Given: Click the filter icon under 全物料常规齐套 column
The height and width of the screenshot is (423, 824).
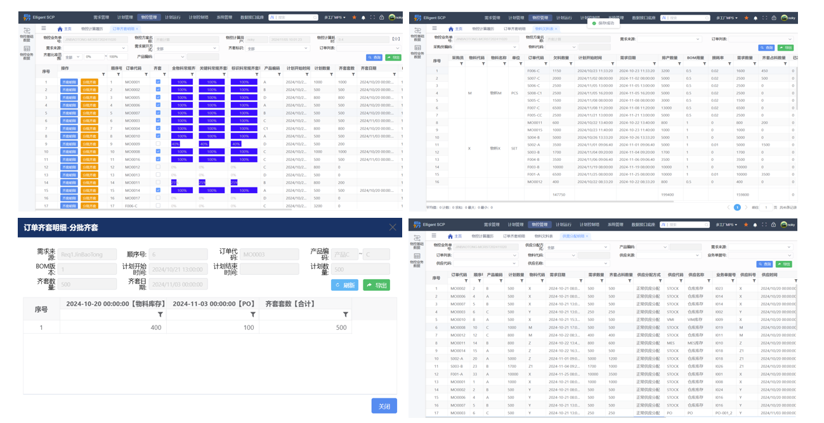Looking at the screenshot, I should pyautogui.click(x=193, y=74).
